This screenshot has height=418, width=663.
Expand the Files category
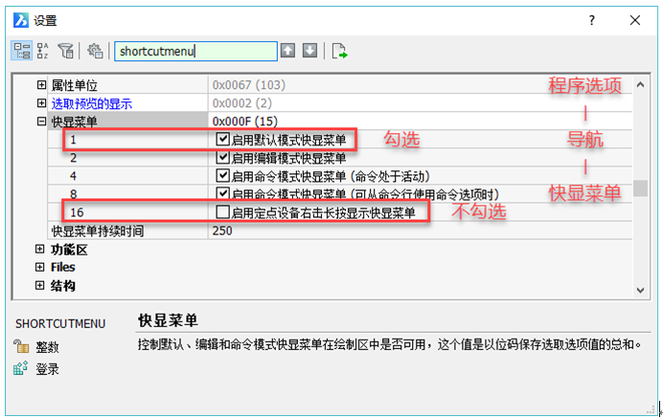40,268
